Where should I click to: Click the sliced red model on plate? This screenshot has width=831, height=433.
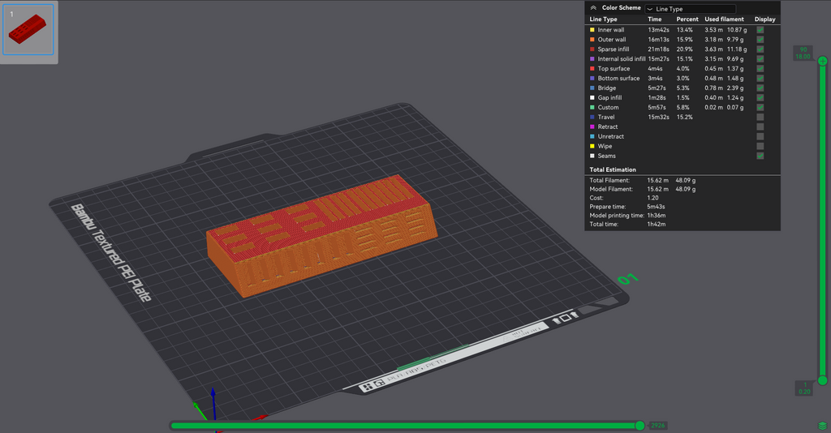[x=321, y=235]
